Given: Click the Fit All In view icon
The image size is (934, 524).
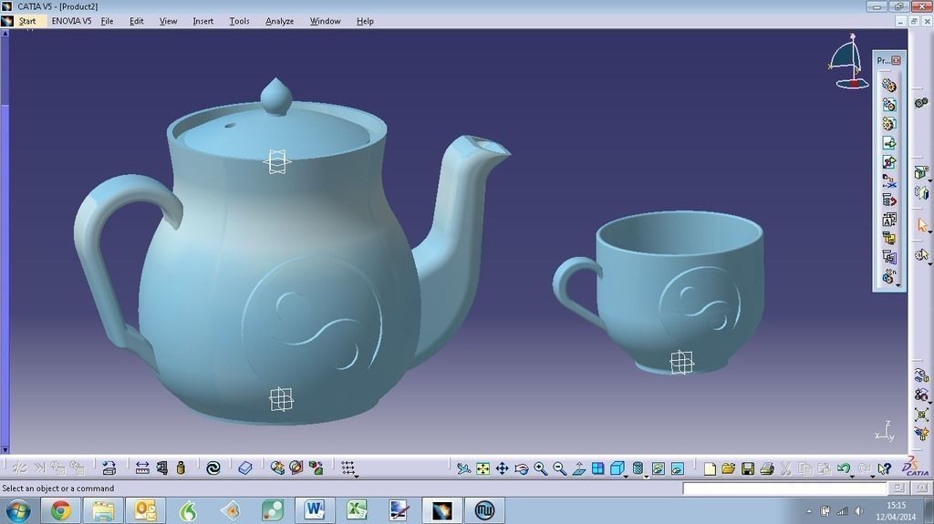Looking at the screenshot, I should [x=483, y=468].
